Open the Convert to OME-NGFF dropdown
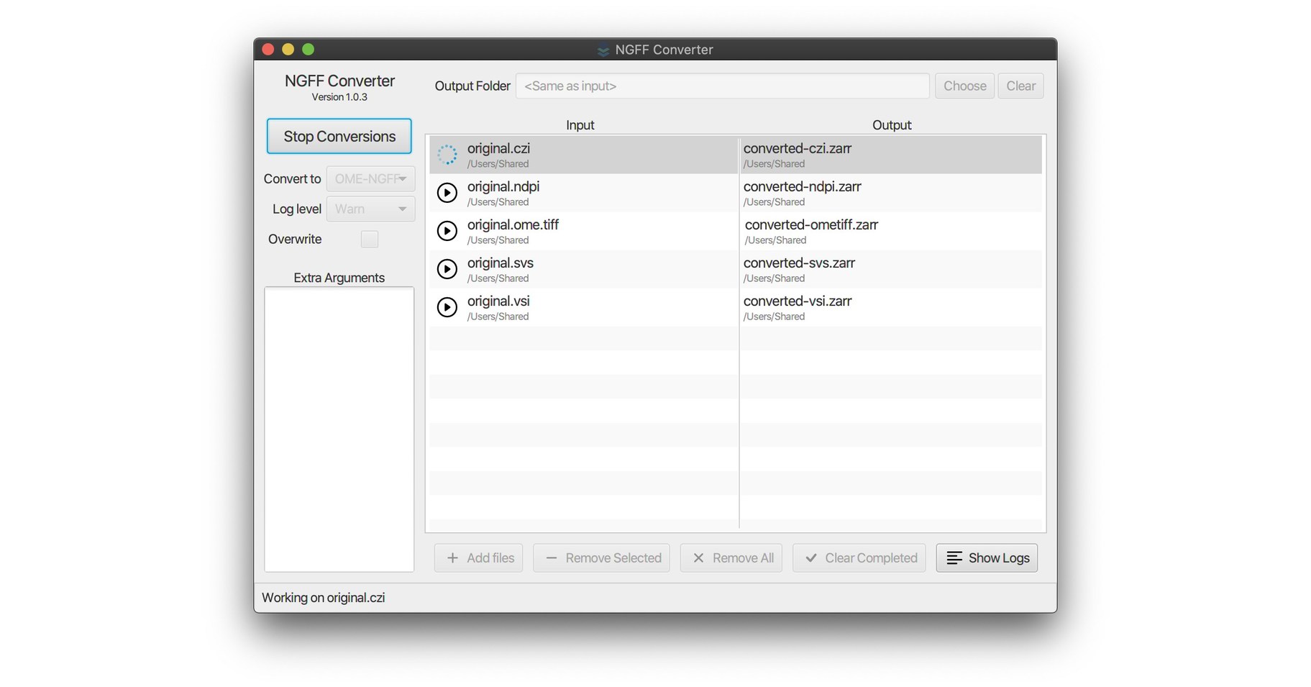1311x687 pixels. (x=370, y=178)
